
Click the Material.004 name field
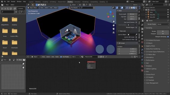(x=91, y=57)
